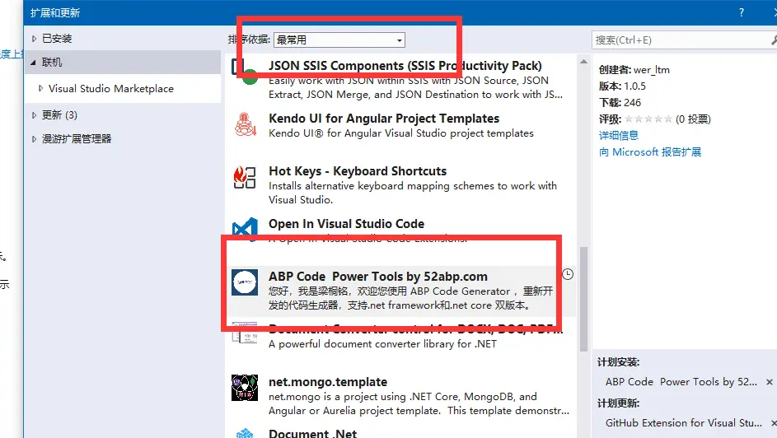
Task: Click the search extensions input field
Action: pos(681,40)
